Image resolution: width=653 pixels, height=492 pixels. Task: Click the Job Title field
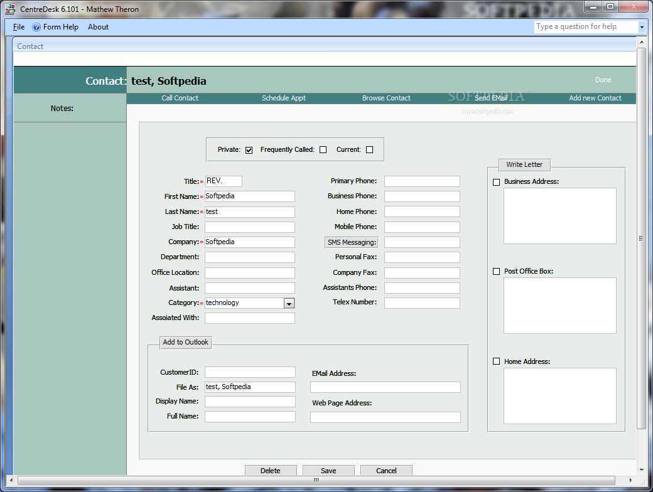pyautogui.click(x=250, y=227)
